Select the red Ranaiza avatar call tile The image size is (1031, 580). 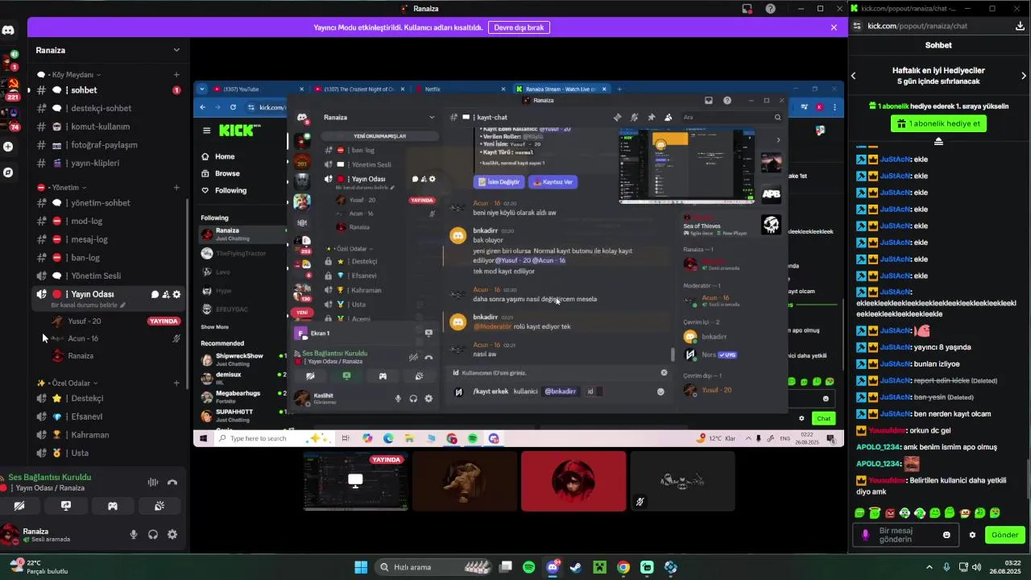tap(573, 481)
